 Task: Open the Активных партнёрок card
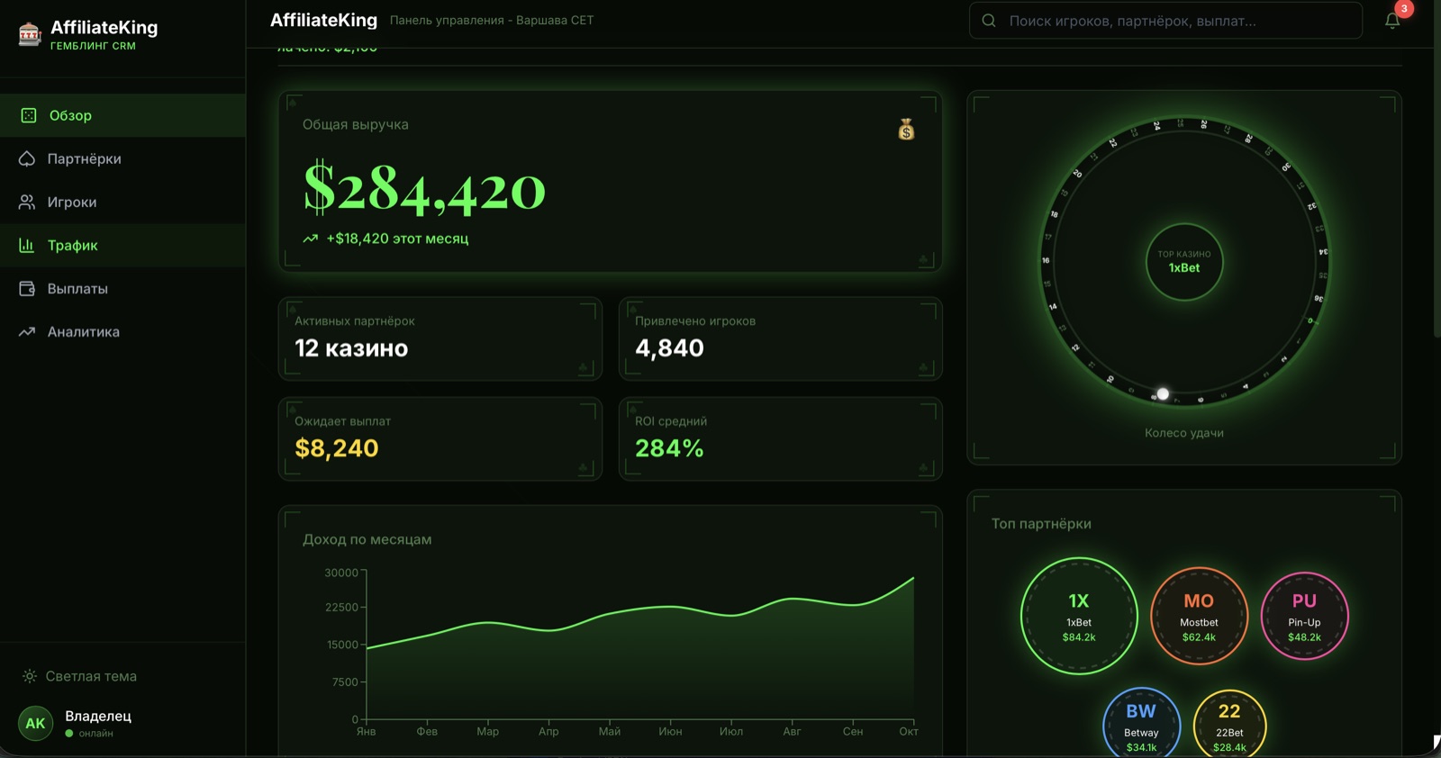440,338
